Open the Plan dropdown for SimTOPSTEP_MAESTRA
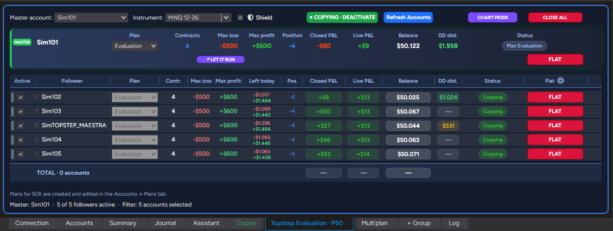 [135, 126]
